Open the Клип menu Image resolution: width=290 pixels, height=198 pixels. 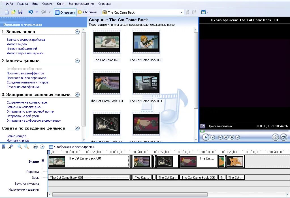click(x=61, y=4)
